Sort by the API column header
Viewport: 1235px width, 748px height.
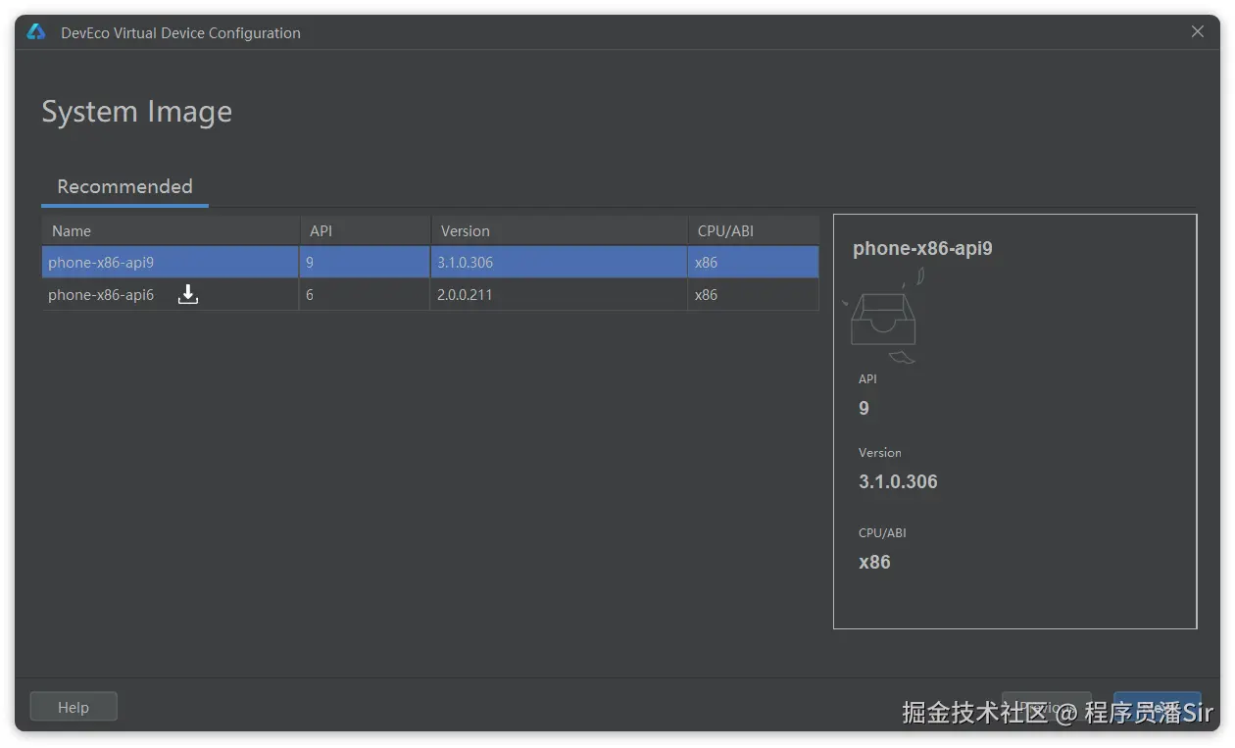[365, 230]
